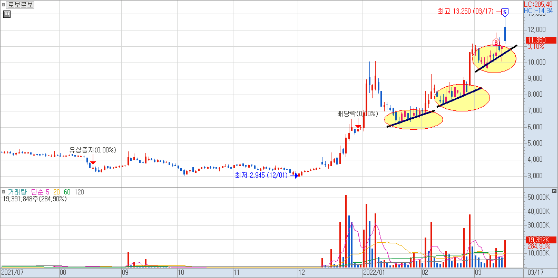This screenshot has width=558, height=278.
Task: Click the 최고 13,250 (03/17) high label
Action: point(465,12)
